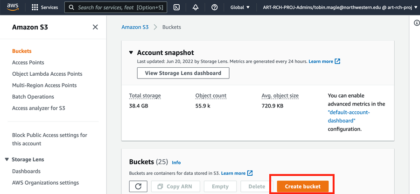Close the Amazon S3 side panel
The height and width of the screenshot is (194, 420).
point(95,27)
